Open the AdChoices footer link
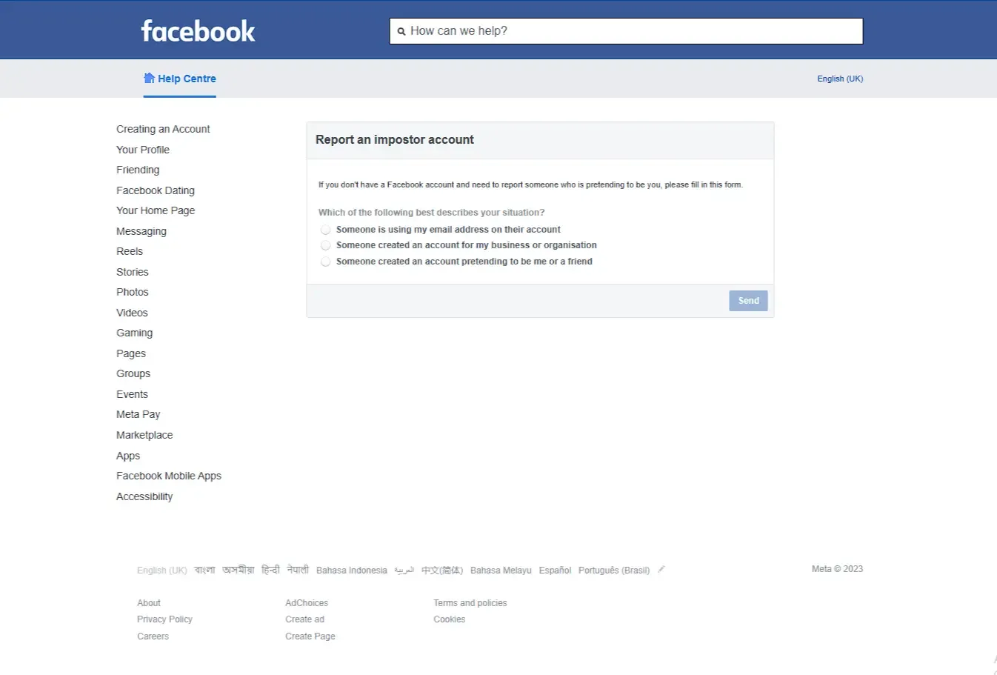997x675 pixels. [x=307, y=603]
